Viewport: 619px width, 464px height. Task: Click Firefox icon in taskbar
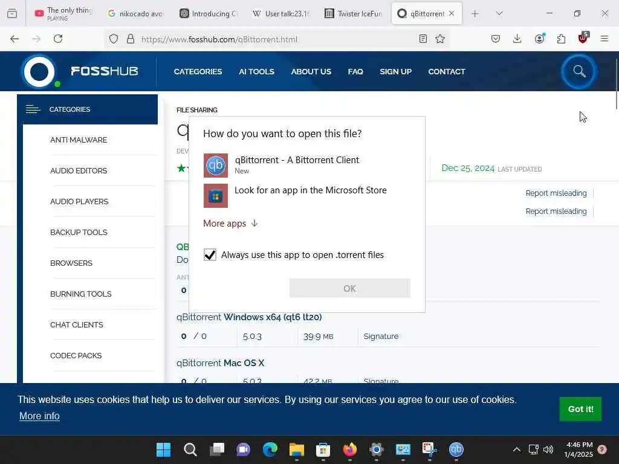[350, 449]
